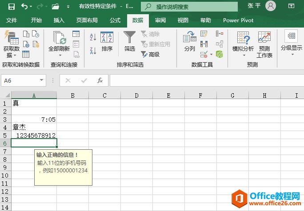Click the Data Validation icon
The height and width of the screenshot is (211, 304).
tap(204, 55)
